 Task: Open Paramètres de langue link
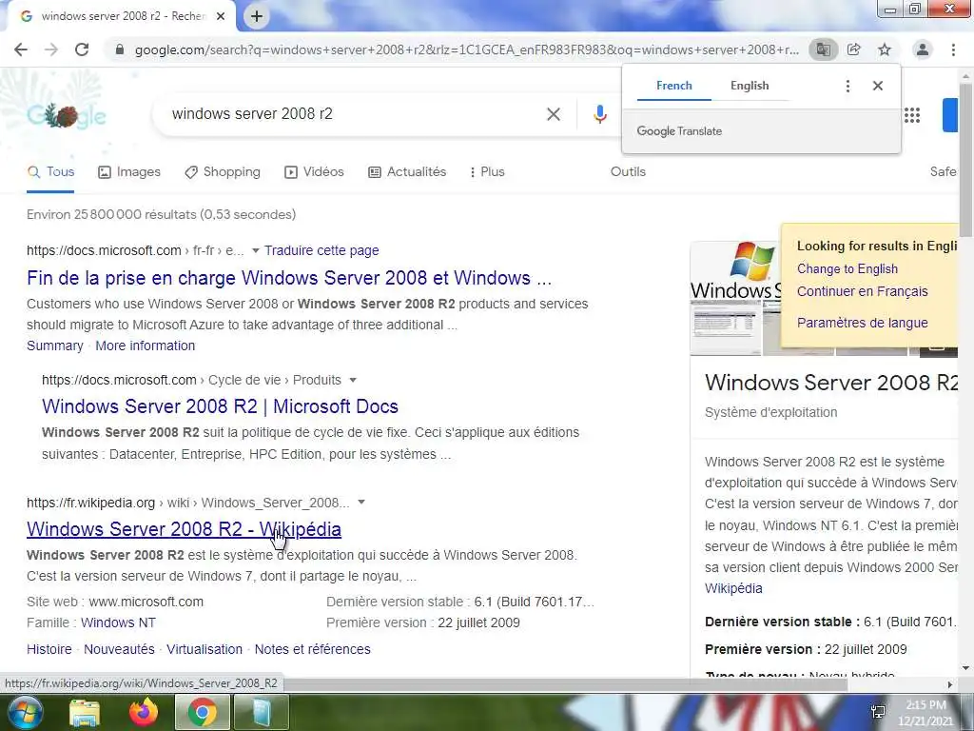tap(862, 323)
